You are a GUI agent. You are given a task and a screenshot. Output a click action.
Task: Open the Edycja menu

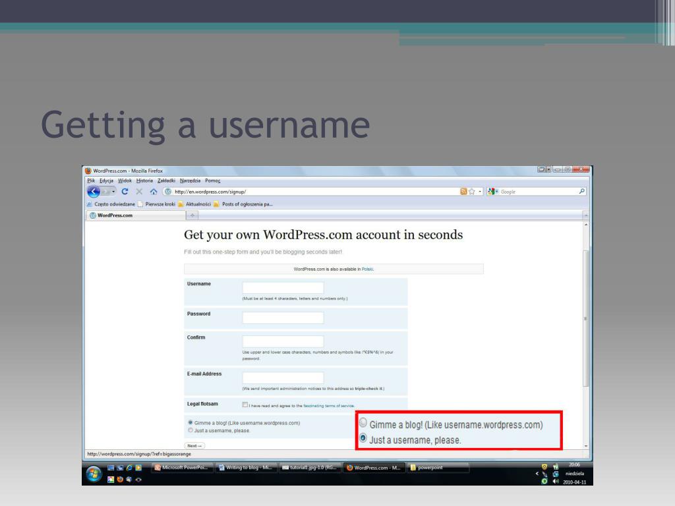[106, 181]
